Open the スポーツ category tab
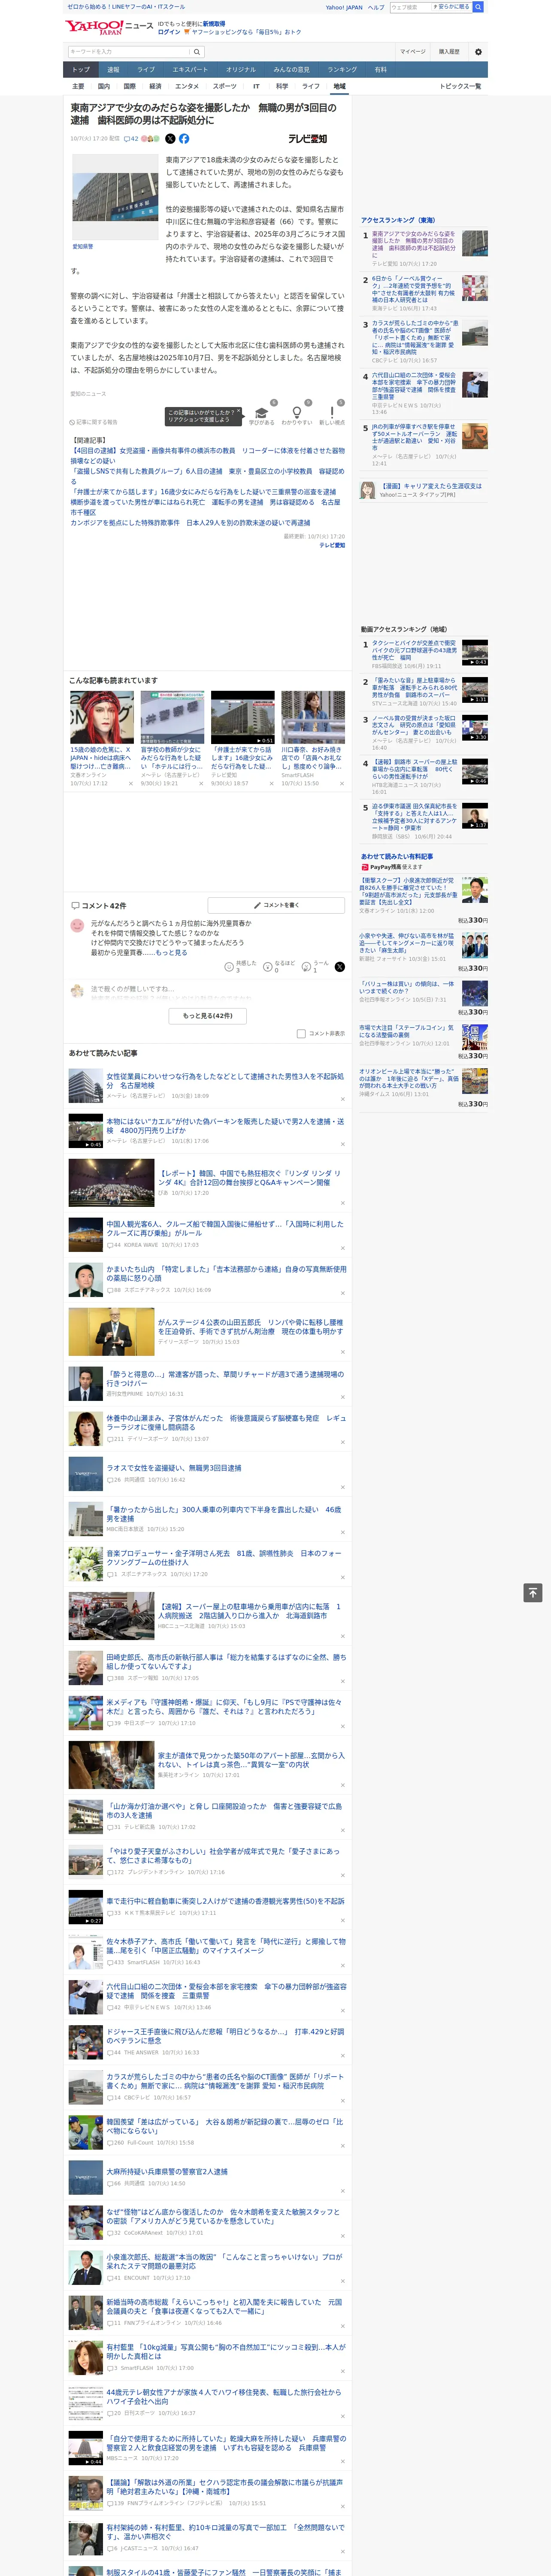This screenshot has width=551, height=2576. click(225, 86)
